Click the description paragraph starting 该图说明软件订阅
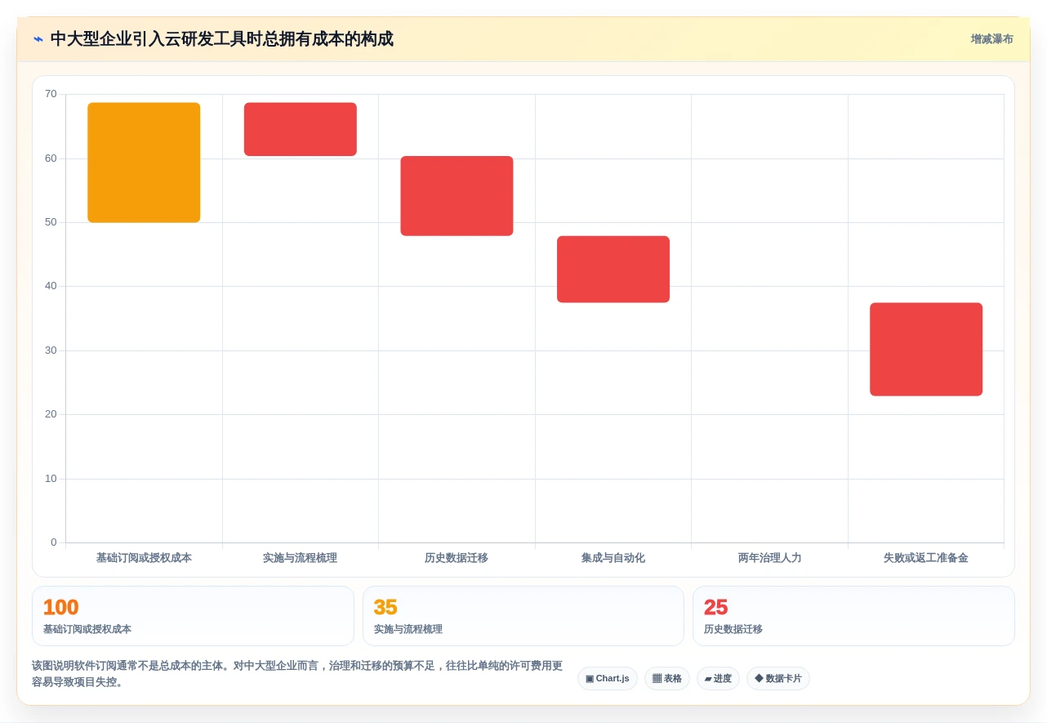This screenshot has width=1047, height=723. (298, 674)
